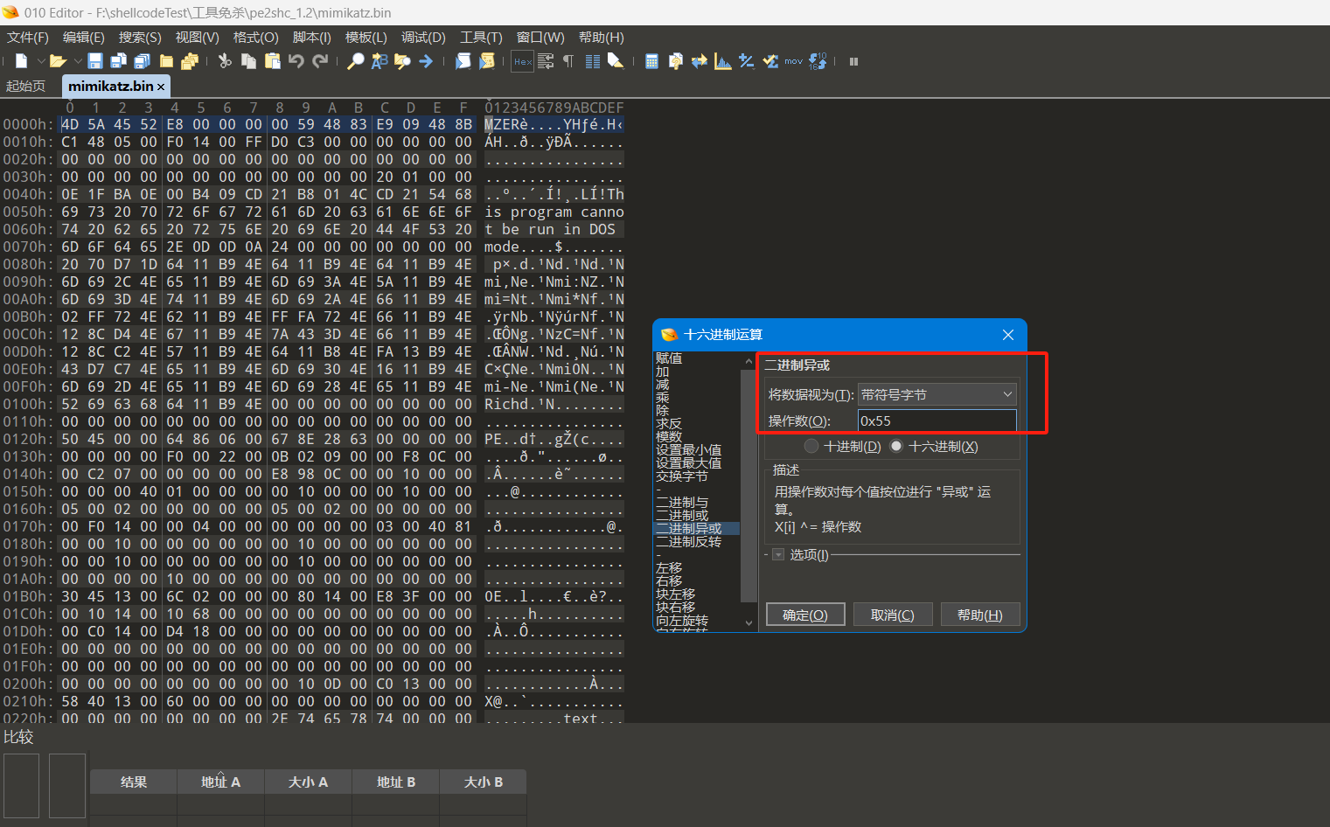The width and height of the screenshot is (1330, 827).
Task: Click the 地址 A column header
Action: coord(220,782)
